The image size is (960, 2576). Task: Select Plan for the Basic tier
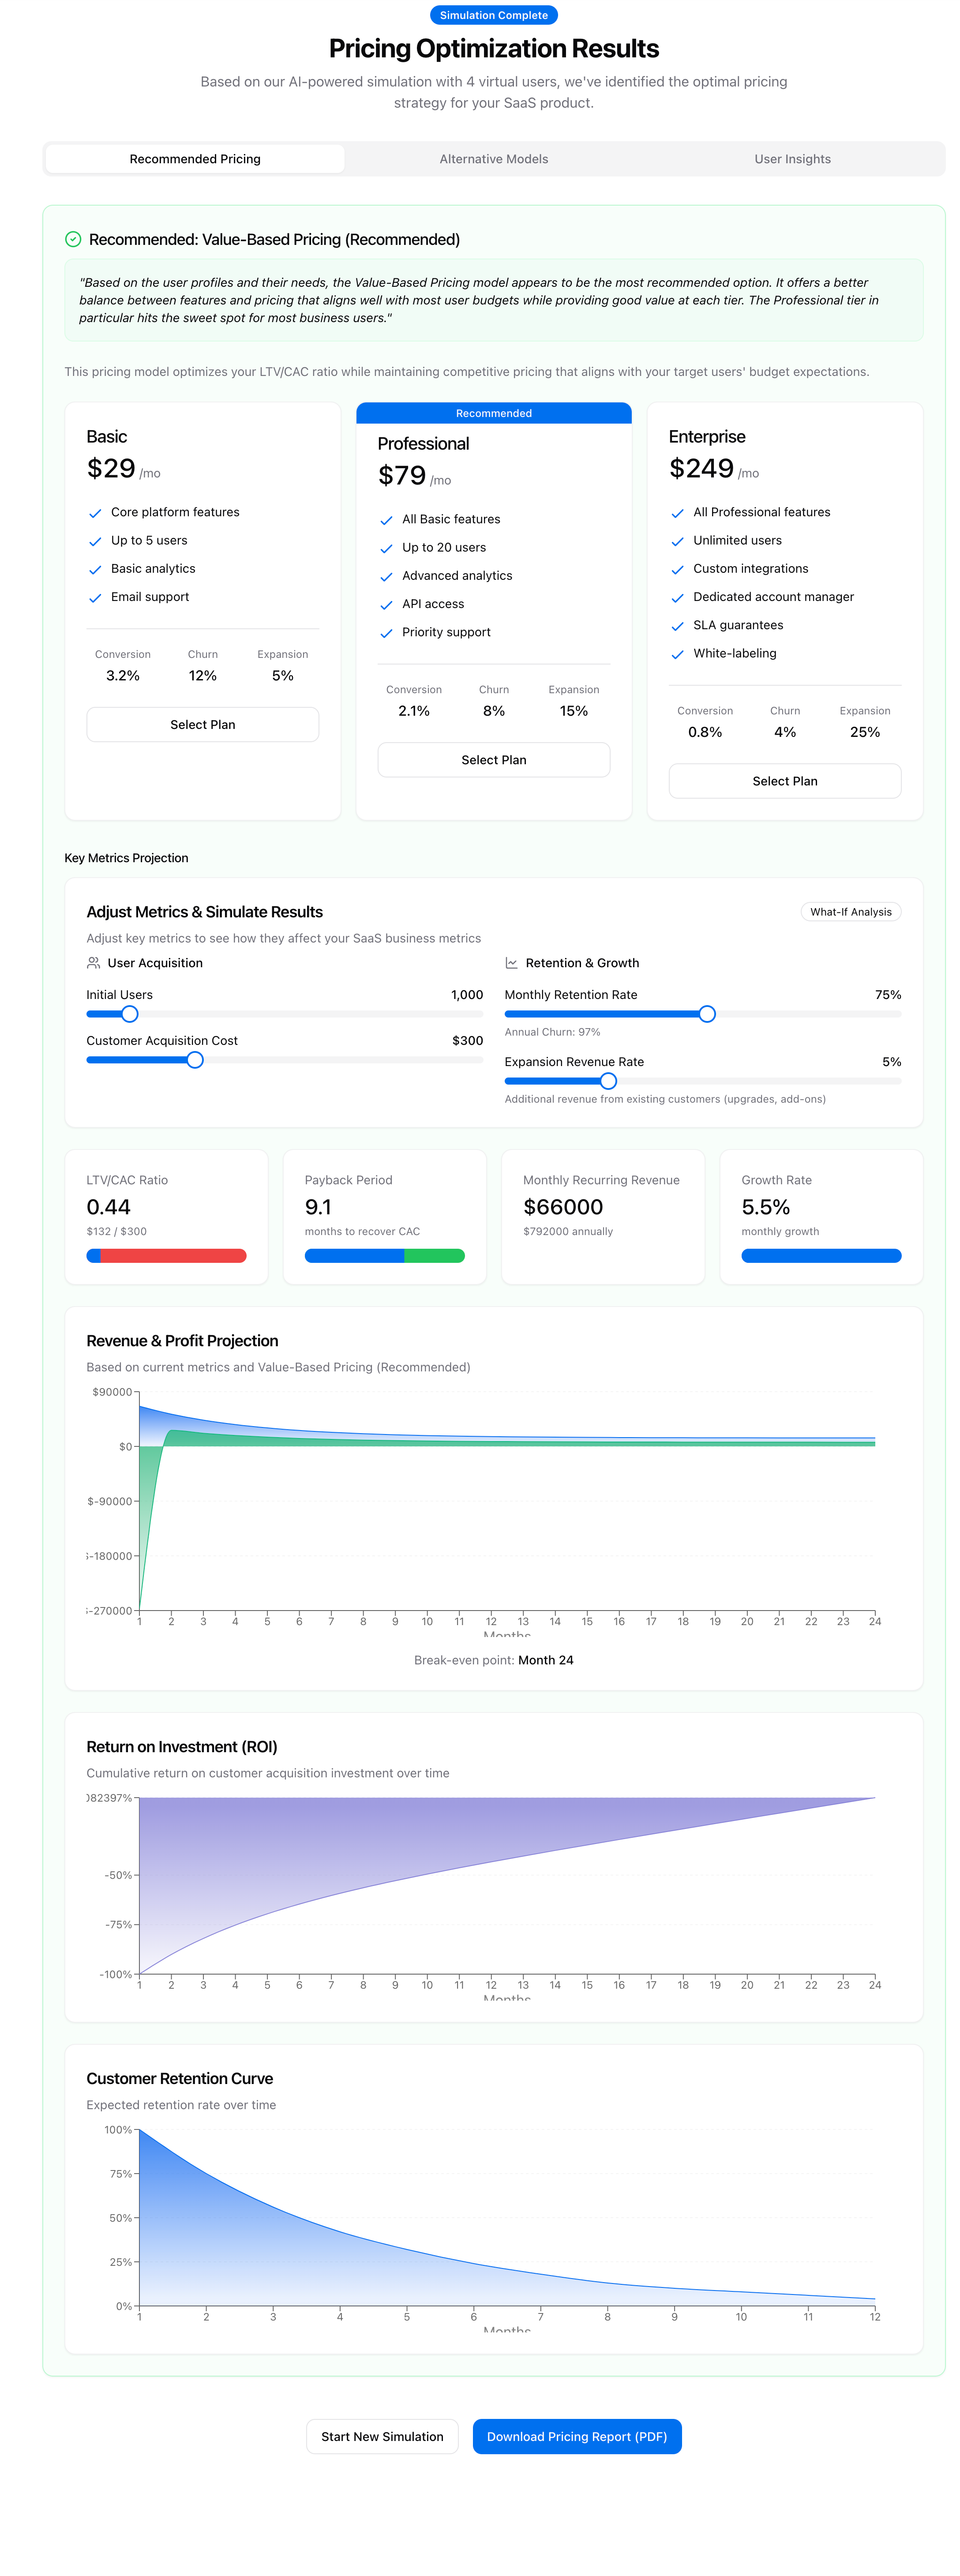click(203, 725)
